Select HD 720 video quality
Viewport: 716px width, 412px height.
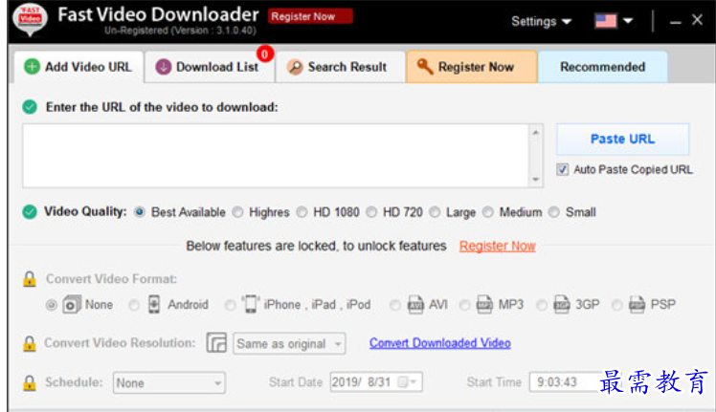[371, 212]
